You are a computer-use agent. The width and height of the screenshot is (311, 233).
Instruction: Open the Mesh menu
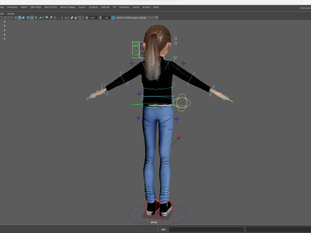(x=24, y=7)
